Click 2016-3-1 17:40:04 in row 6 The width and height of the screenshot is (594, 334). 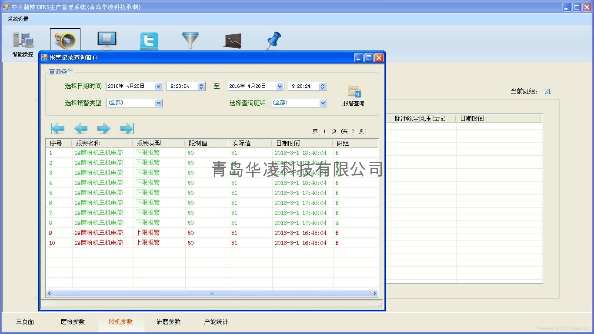pyautogui.click(x=300, y=203)
